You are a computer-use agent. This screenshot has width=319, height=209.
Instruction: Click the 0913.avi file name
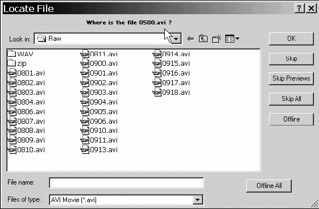tap(103, 150)
